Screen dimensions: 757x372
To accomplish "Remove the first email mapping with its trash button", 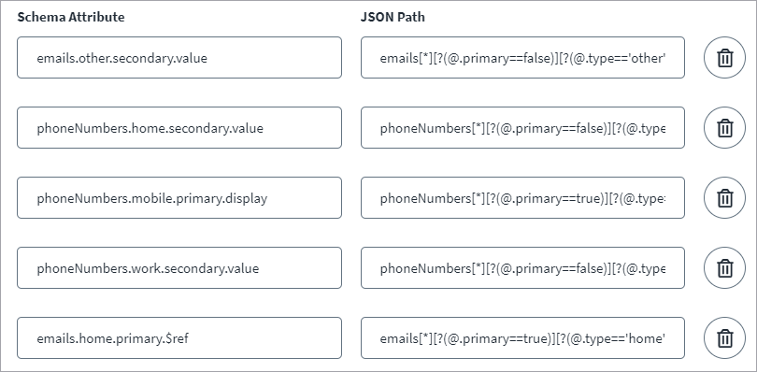I will [724, 58].
